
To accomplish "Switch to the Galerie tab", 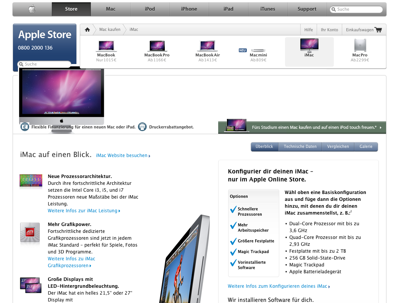I will [x=366, y=147].
